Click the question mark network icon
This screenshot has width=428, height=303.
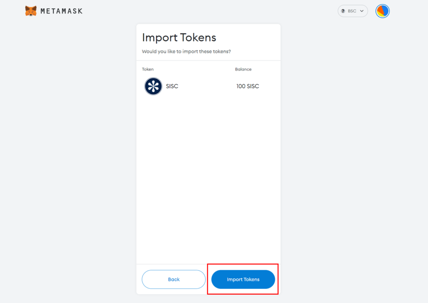click(x=343, y=11)
